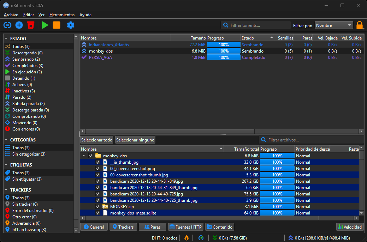Collapse the ESTADO sidebar section
This screenshot has width=367, height=242.
[x=7, y=39]
